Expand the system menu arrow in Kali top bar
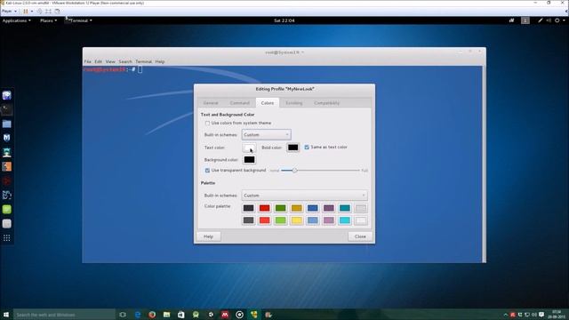 pyautogui.click(x=564, y=20)
